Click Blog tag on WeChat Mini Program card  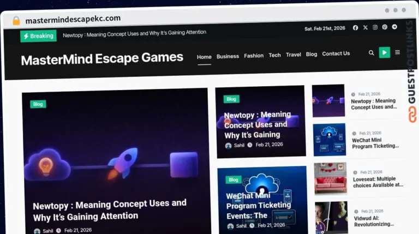[234, 180]
